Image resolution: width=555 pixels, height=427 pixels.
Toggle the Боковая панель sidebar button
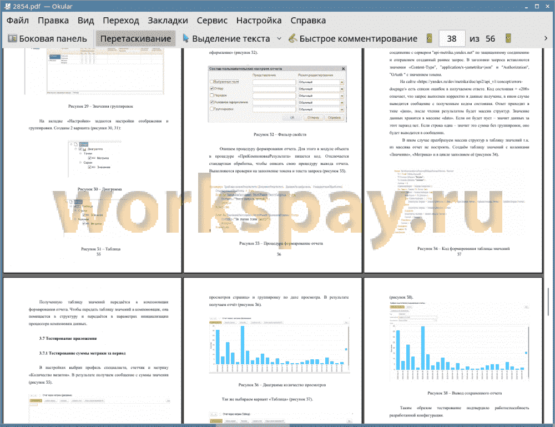[47, 39]
